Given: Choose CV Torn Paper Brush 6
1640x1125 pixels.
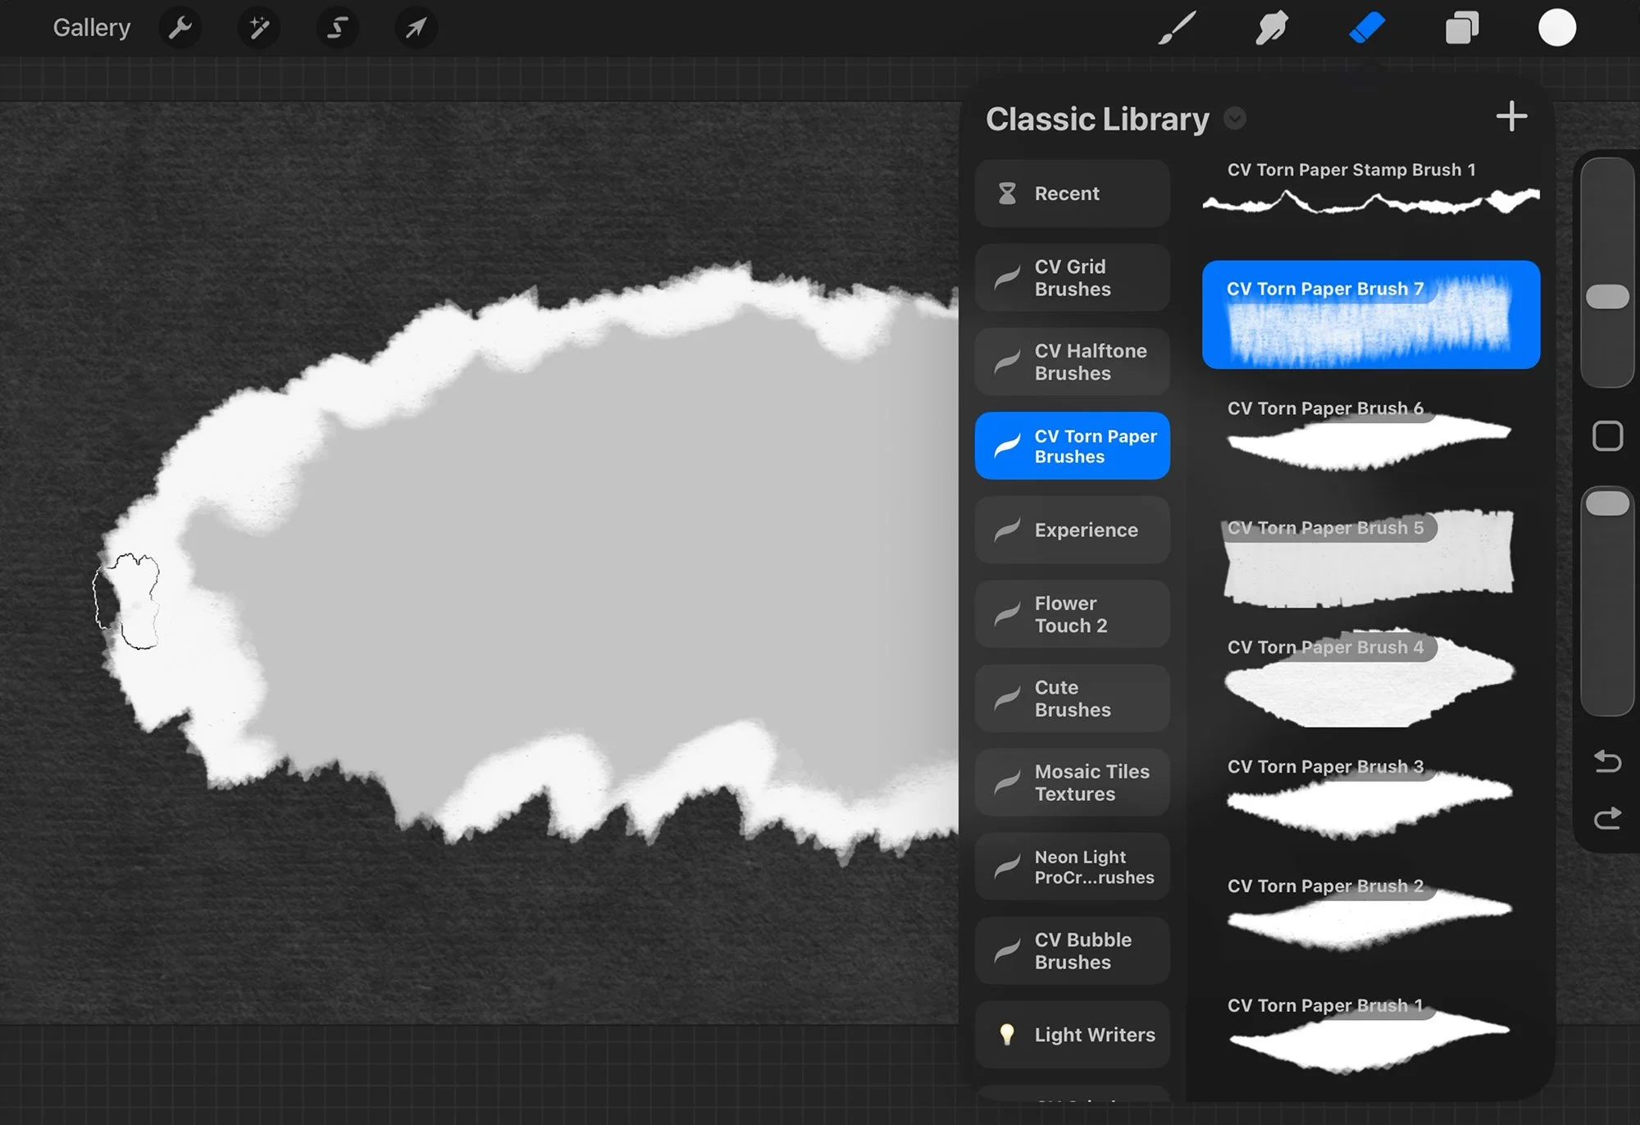Looking at the screenshot, I should [1371, 435].
